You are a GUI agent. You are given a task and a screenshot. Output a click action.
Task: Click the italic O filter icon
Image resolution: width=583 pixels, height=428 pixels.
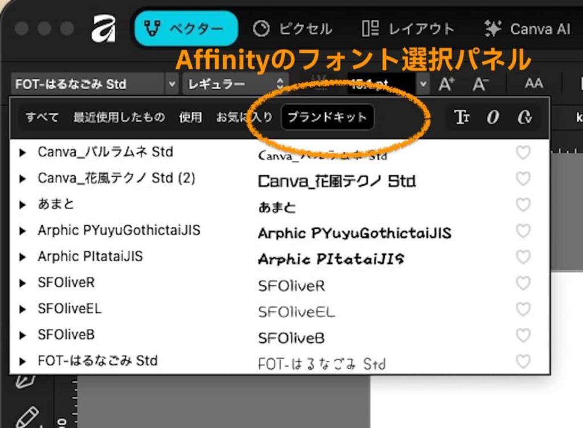pos(494,117)
